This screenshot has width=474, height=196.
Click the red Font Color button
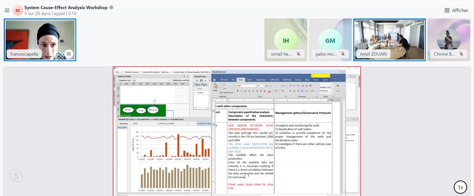(x=269, y=91)
